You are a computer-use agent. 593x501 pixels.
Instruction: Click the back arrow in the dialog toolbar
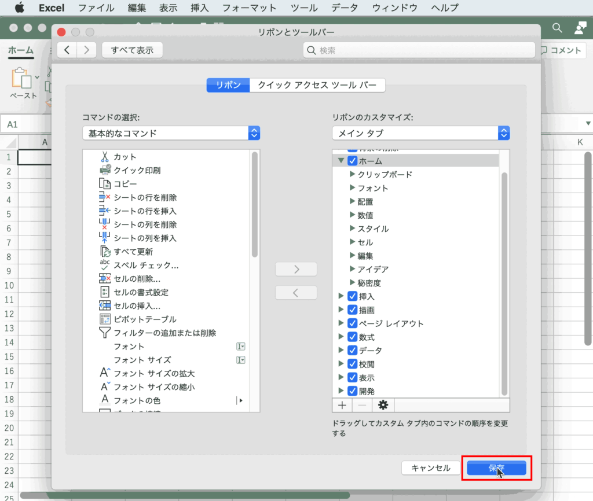[67, 50]
